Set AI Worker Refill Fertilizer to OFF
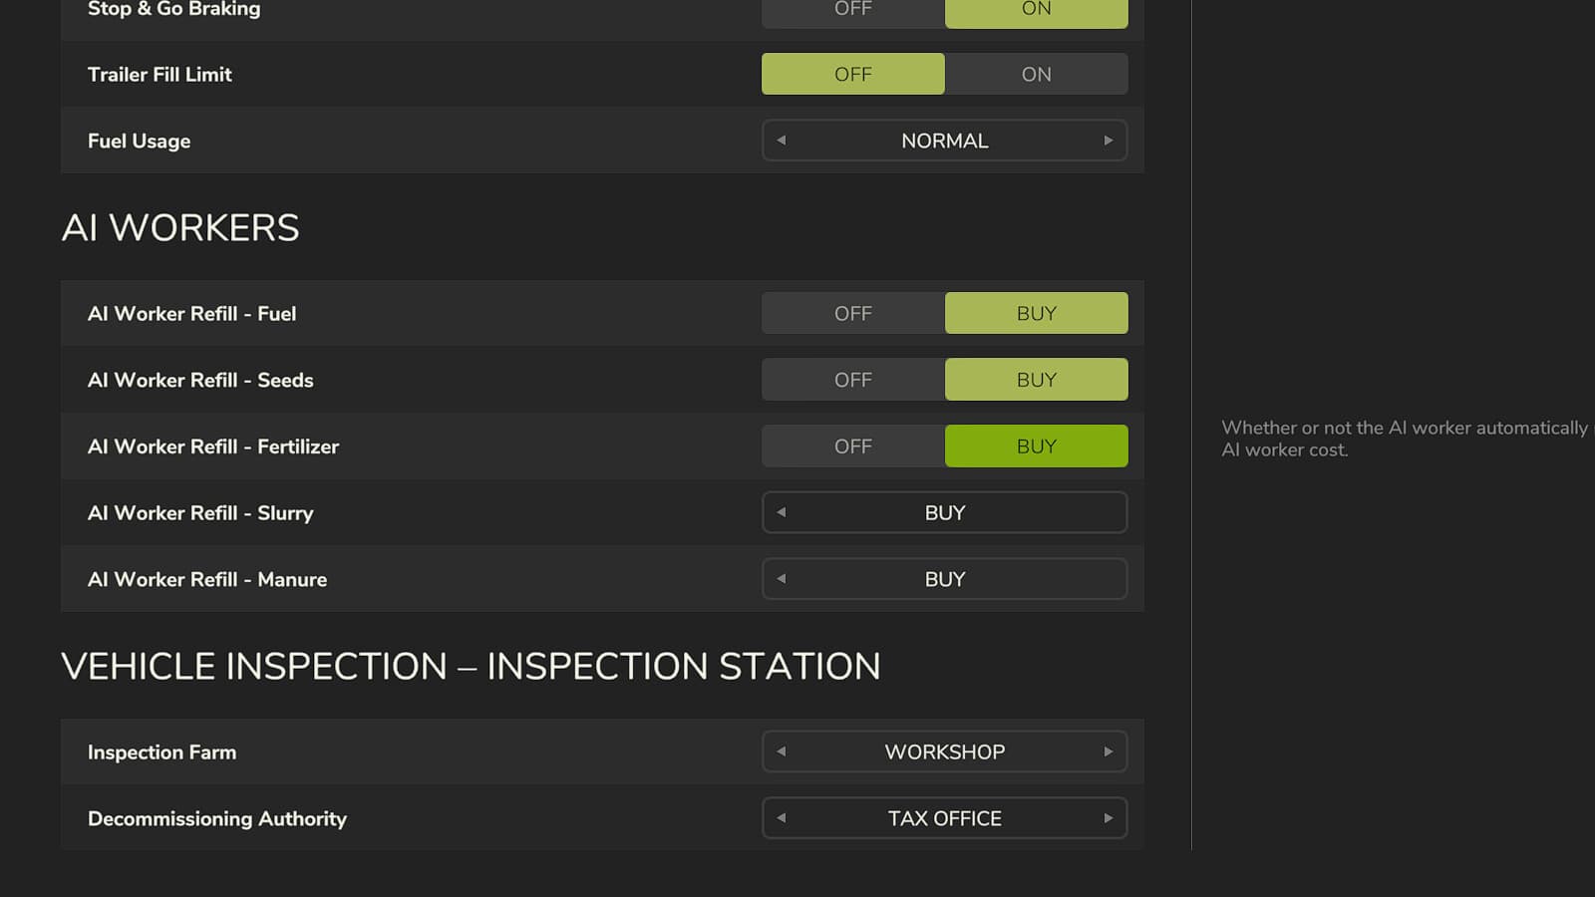The image size is (1595, 897). (853, 447)
